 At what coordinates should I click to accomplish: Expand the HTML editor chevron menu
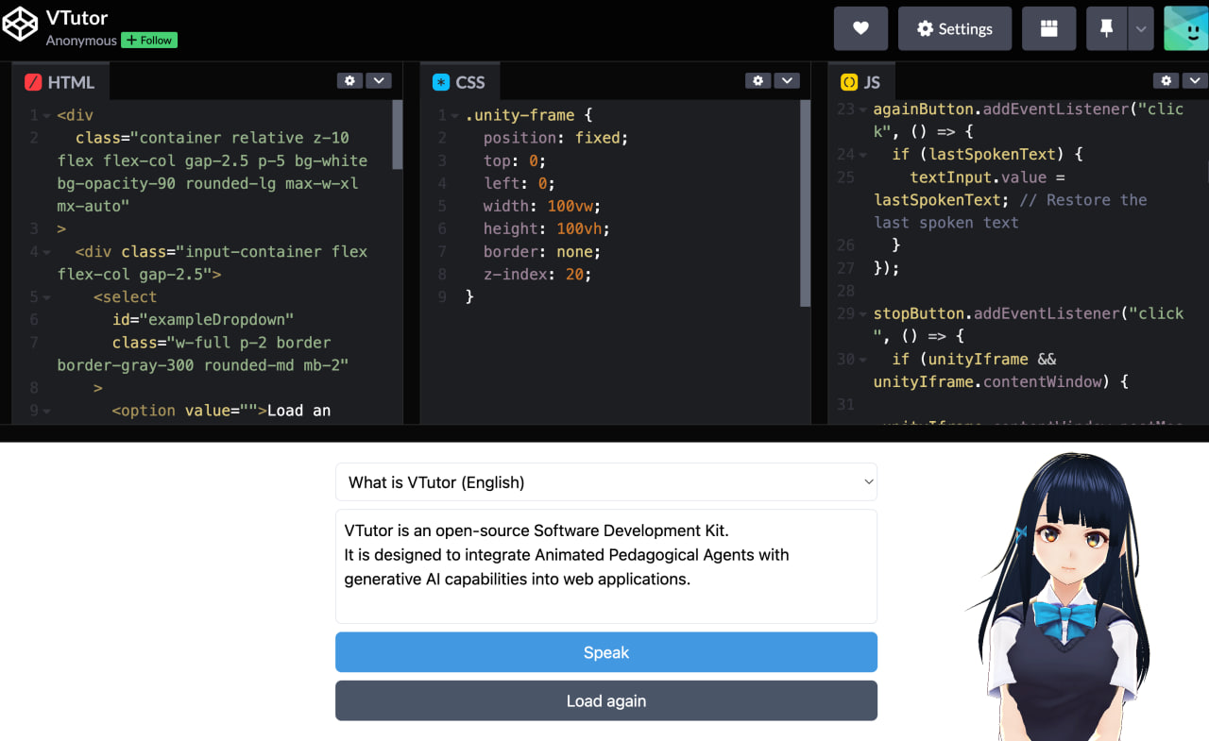[x=379, y=81]
